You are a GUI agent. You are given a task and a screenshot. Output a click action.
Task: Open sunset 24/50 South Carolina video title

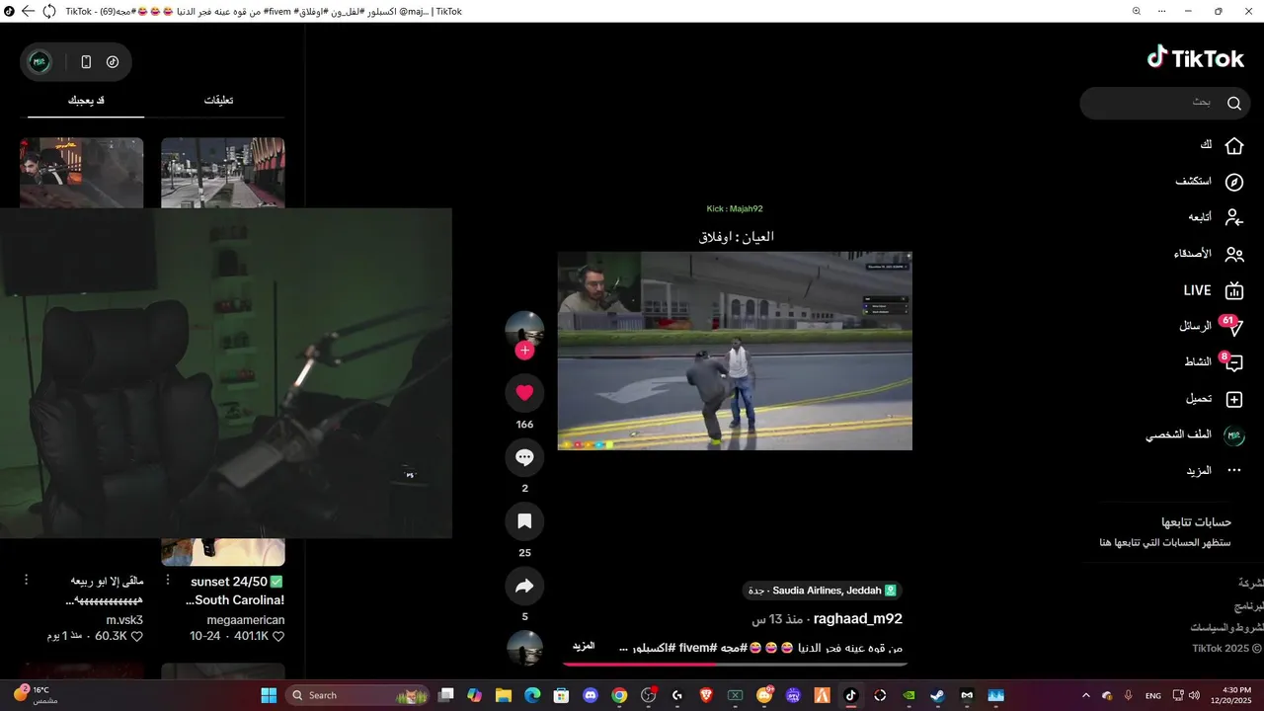tap(236, 591)
